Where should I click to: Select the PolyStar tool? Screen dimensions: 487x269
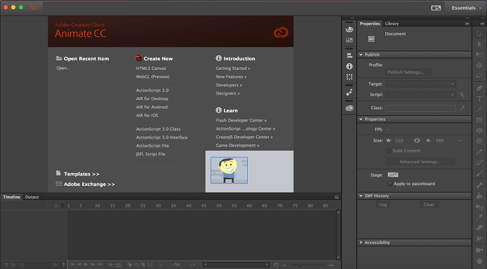479,141
